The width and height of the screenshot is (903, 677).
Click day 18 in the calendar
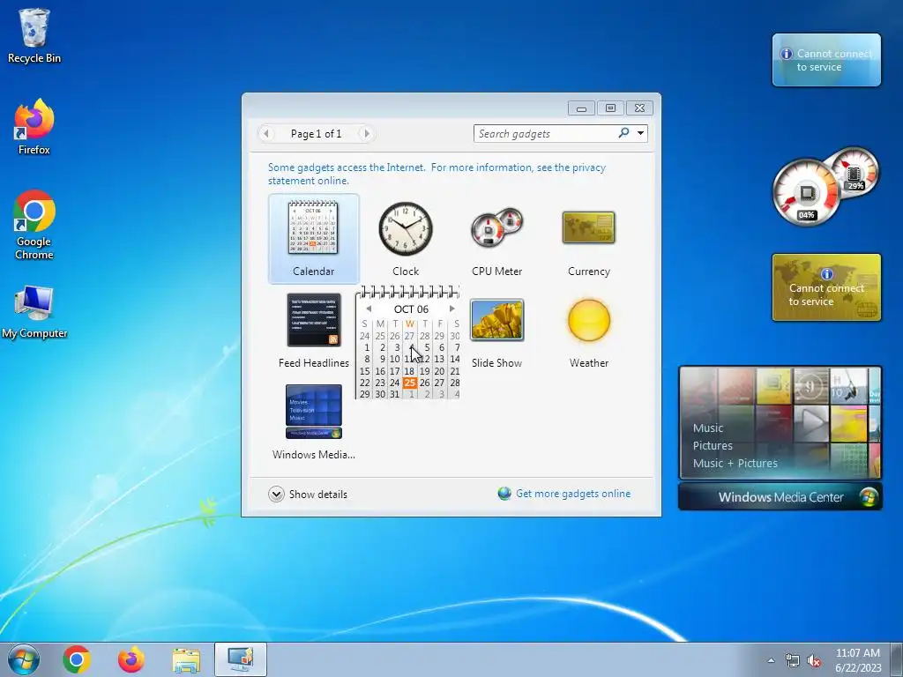409,371
